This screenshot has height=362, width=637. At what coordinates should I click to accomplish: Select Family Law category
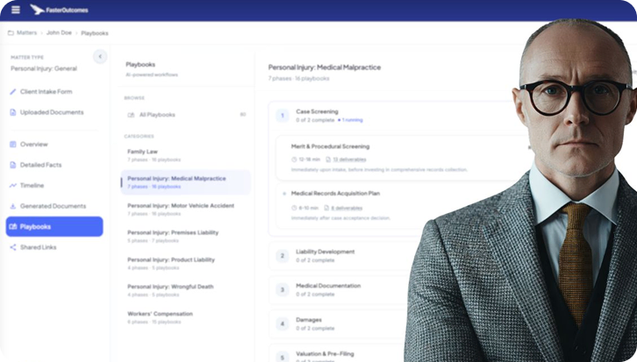tap(186, 155)
